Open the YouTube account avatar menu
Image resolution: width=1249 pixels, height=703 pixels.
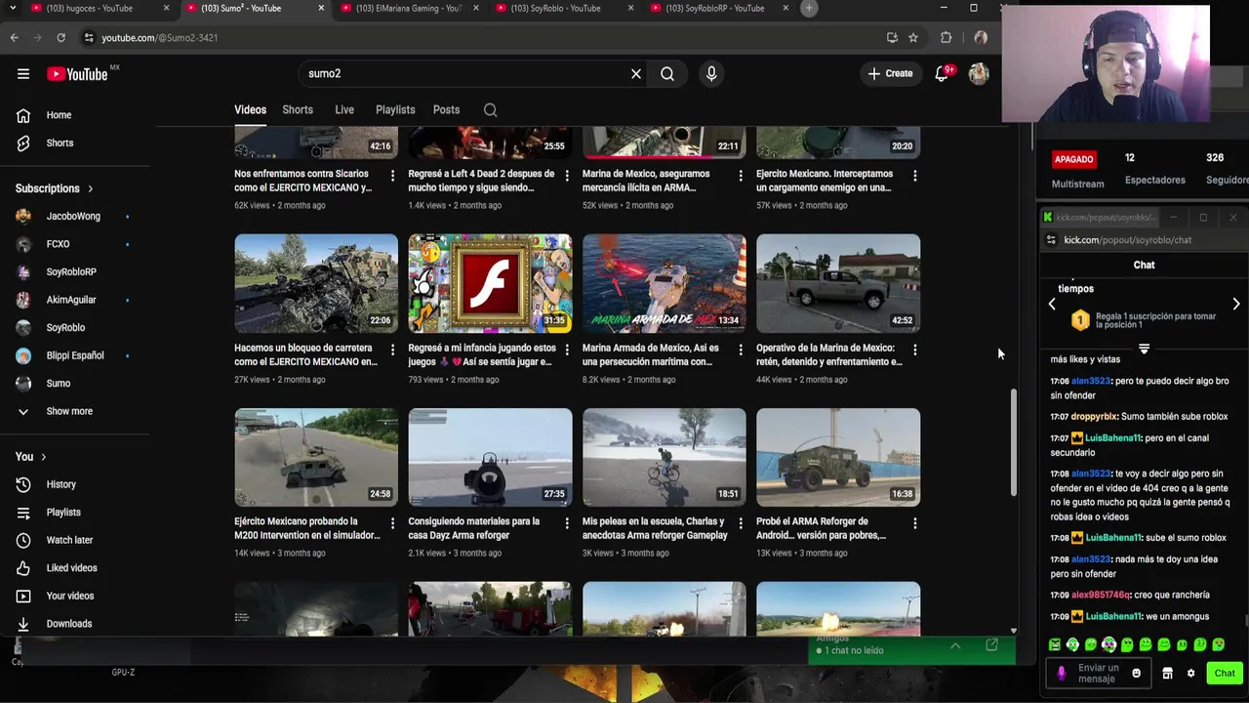(x=979, y=73)
